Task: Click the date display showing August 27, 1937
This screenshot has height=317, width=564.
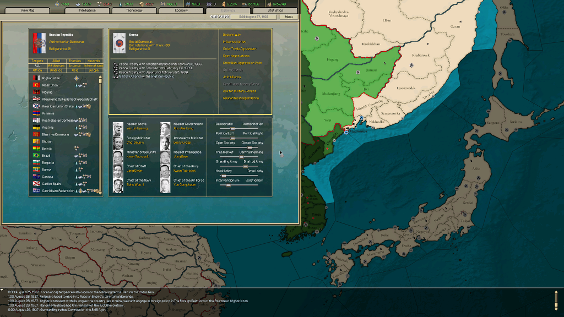Action: point(254,17)
